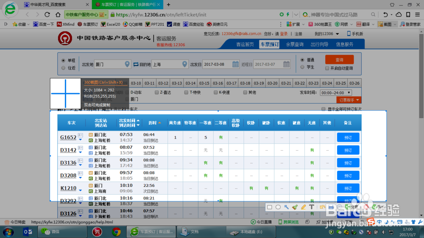Click the browser forward arrow
Screen dimensions: 424x238
click(37, 14)
